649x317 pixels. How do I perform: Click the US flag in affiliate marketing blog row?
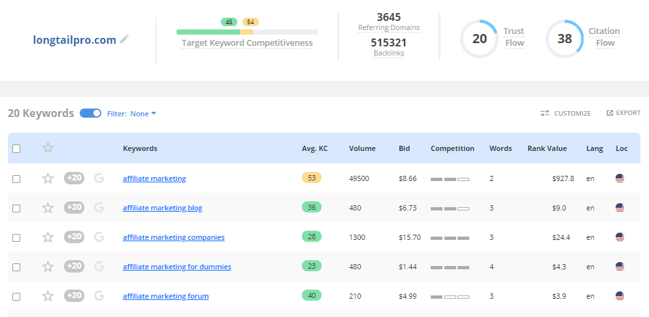tap(620, 208)
